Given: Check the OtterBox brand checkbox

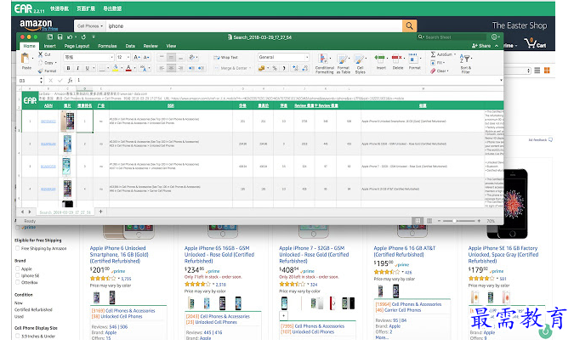Looking at the screenshot, I should (x=17, y=282).
